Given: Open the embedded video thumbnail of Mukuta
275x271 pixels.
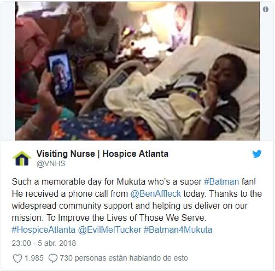Looking at the screenshot, I should pyautogui.click(x=137, y=71).
